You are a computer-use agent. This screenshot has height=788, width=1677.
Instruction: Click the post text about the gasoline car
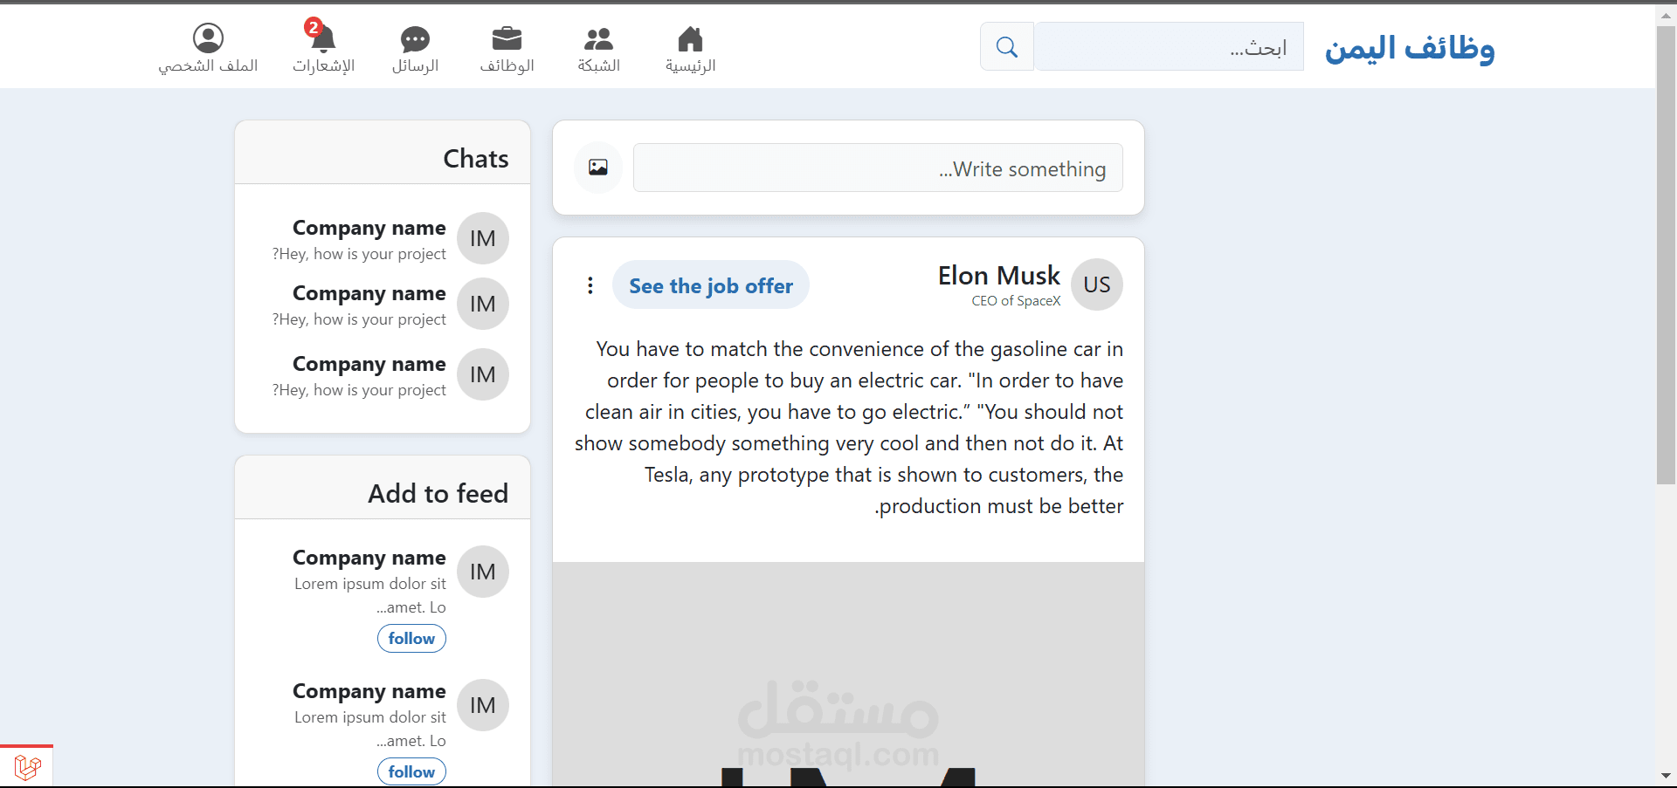849,428
